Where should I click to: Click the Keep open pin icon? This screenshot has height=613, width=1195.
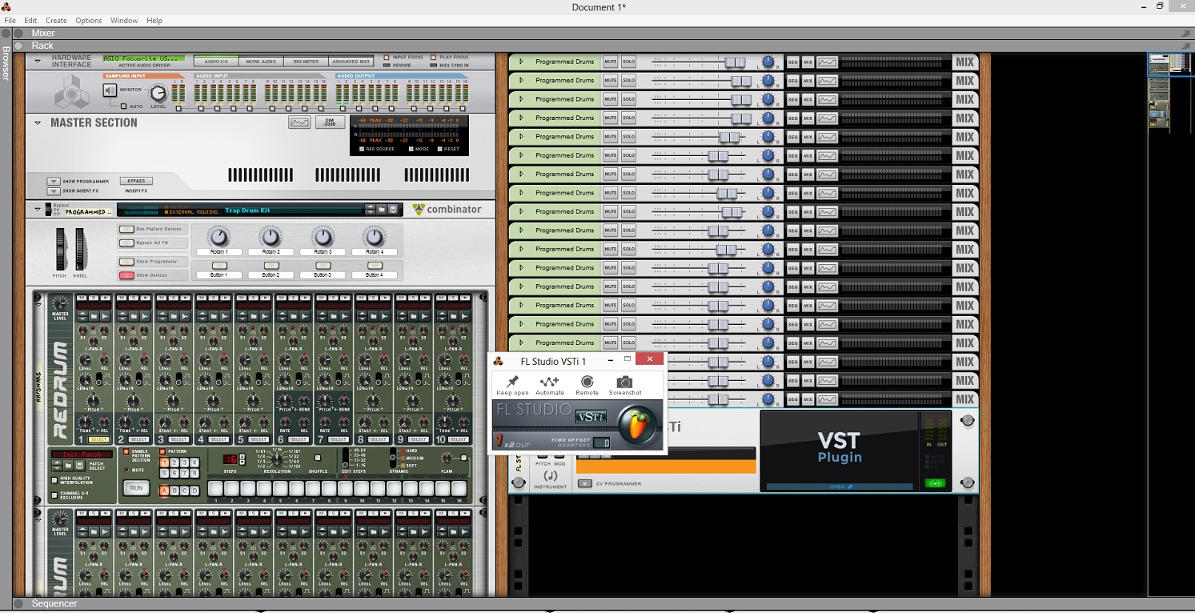(x=512, y=382)
